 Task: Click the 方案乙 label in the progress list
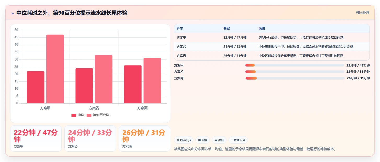pyautogui.click(x=179, y=72)
